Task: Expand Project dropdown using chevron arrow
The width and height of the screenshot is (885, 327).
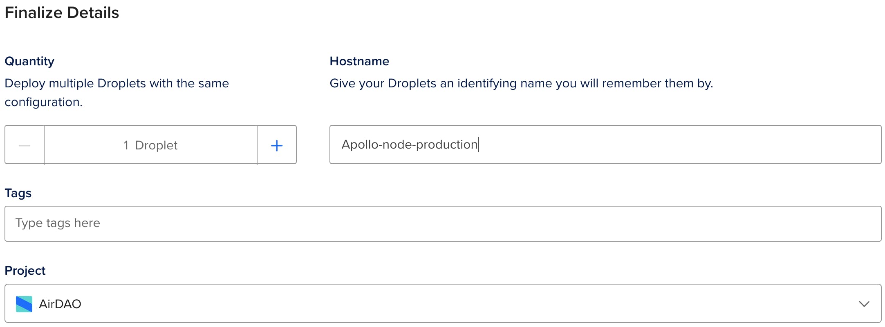Action: click(x=864, y=304)
